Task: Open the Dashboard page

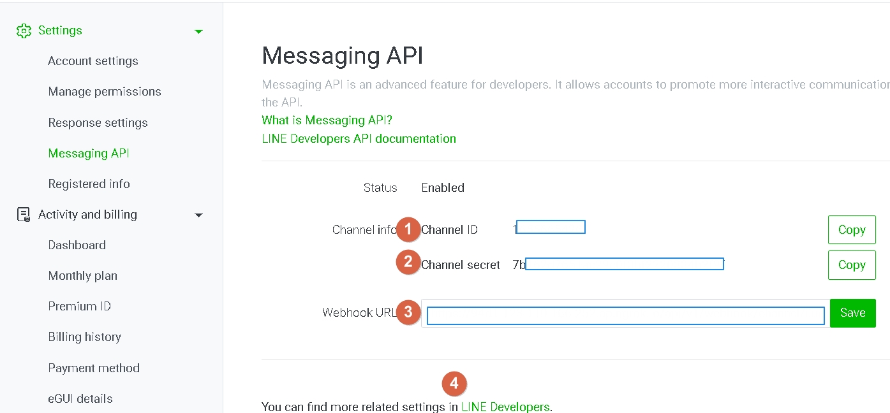Action: pos(77,245)
